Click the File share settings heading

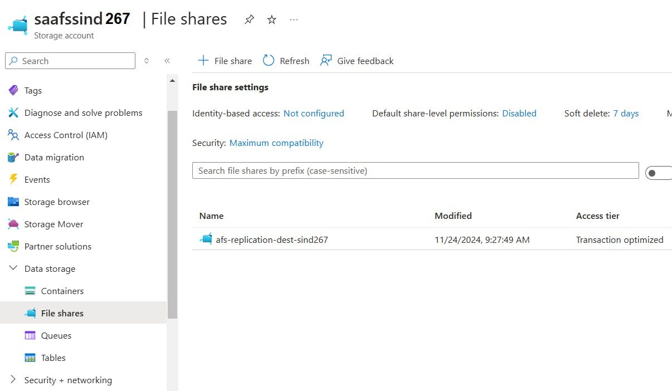pyautogui.click(x=230, y=87)
